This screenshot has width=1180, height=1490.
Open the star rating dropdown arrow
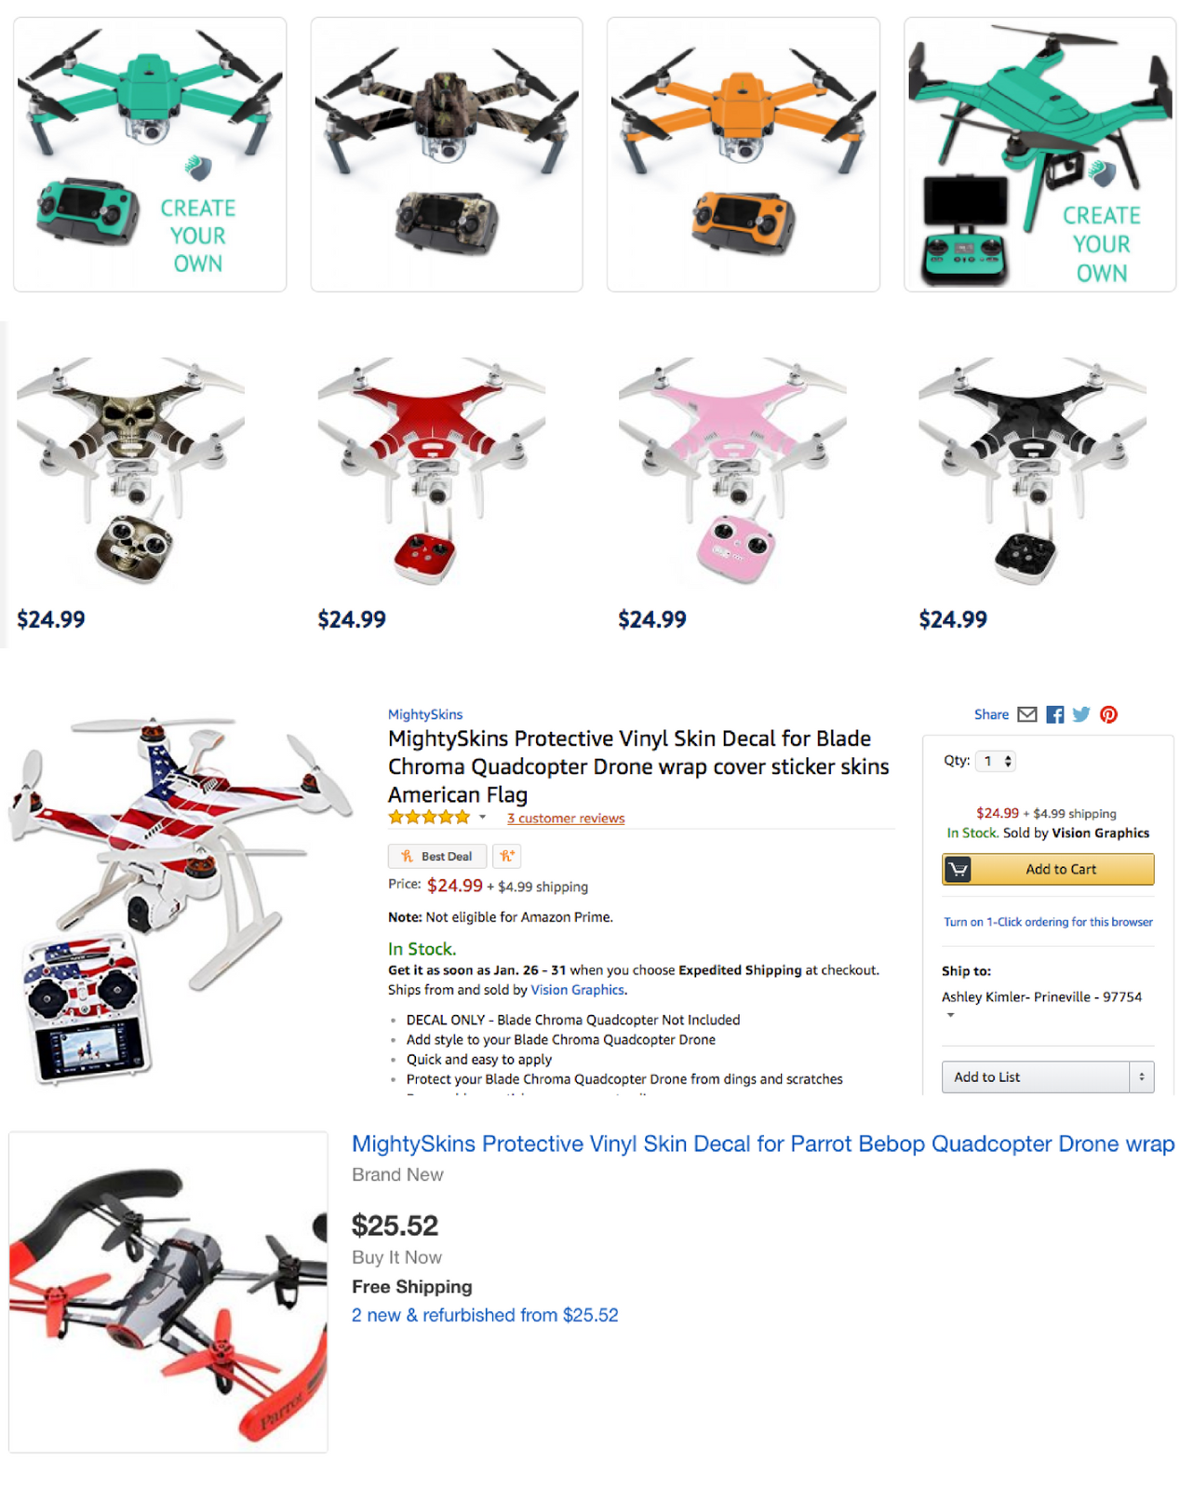pos(482,817)
